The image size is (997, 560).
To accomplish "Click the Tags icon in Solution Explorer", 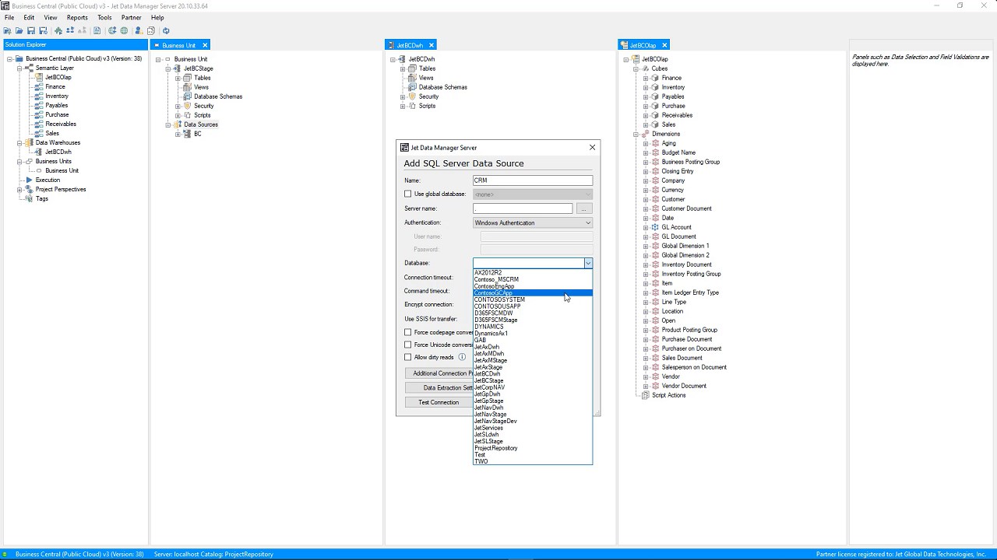I will [30, 198].
